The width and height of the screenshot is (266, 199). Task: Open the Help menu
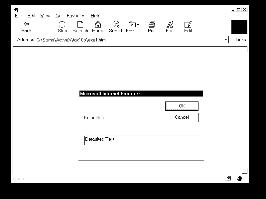coord(95,16)
